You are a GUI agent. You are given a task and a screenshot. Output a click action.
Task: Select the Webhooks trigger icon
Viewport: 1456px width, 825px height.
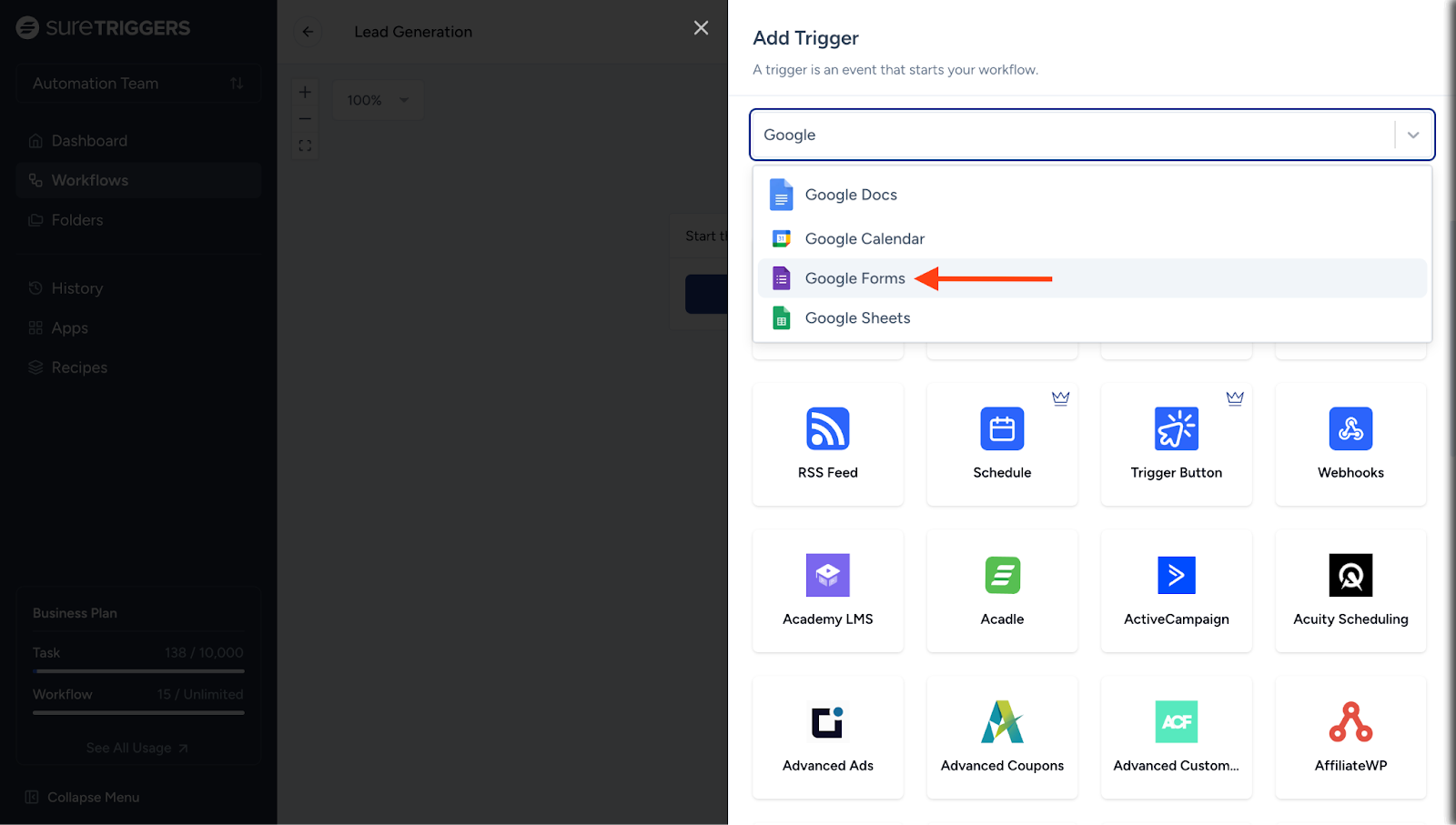[1350, 428]
